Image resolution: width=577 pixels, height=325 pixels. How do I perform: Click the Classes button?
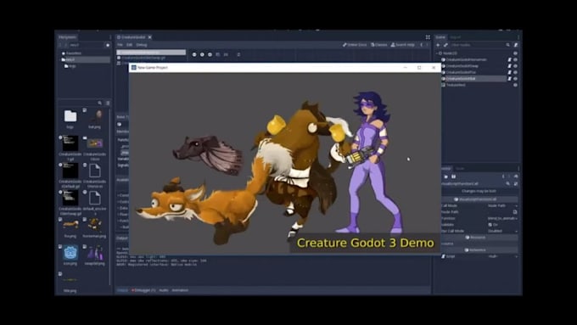point(379,45)
